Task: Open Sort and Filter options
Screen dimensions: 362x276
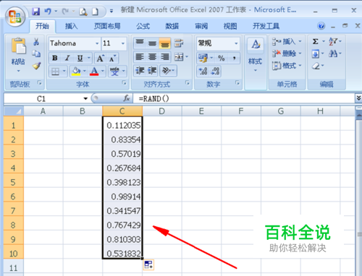Action: (x=335, y=41)
